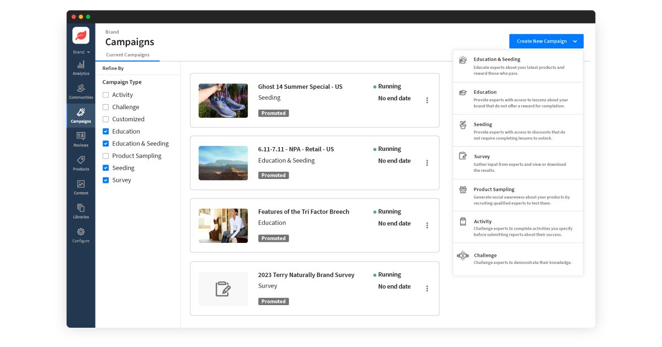Click the sneaker thumbnail of Ghost 14 campaign
Screen dimensions: 662x347
click(223, 101)
